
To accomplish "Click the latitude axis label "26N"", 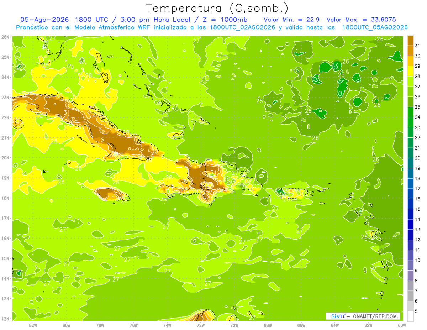I will [x=5, y=37].
